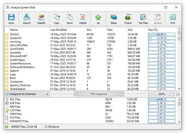Click the Delete icon in toolbar
This screenshot has width=186, height=134.
pos(83,19)
